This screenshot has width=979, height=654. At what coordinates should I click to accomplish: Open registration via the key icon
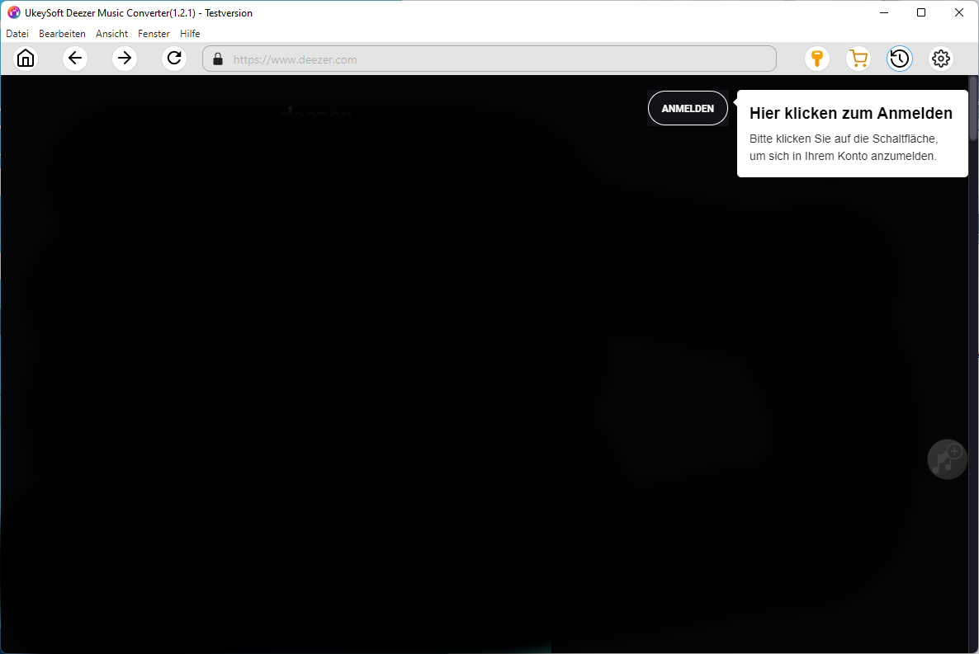(816, 59)
